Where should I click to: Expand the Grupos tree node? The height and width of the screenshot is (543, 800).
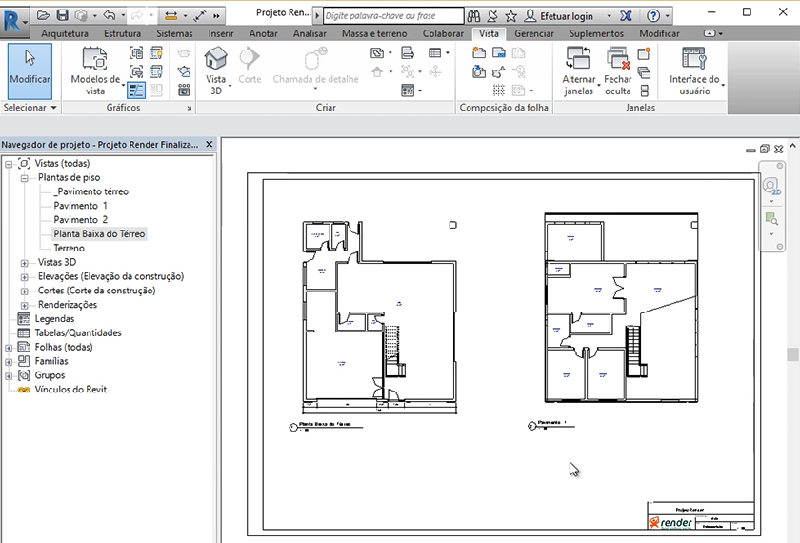point(10,375)
